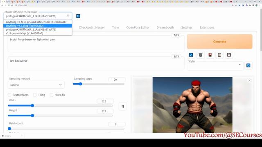The image size is (262, 147).
Task: Collapse the Stable Diffusion checkpoint dropdown
Action: (x=68, y=16)
